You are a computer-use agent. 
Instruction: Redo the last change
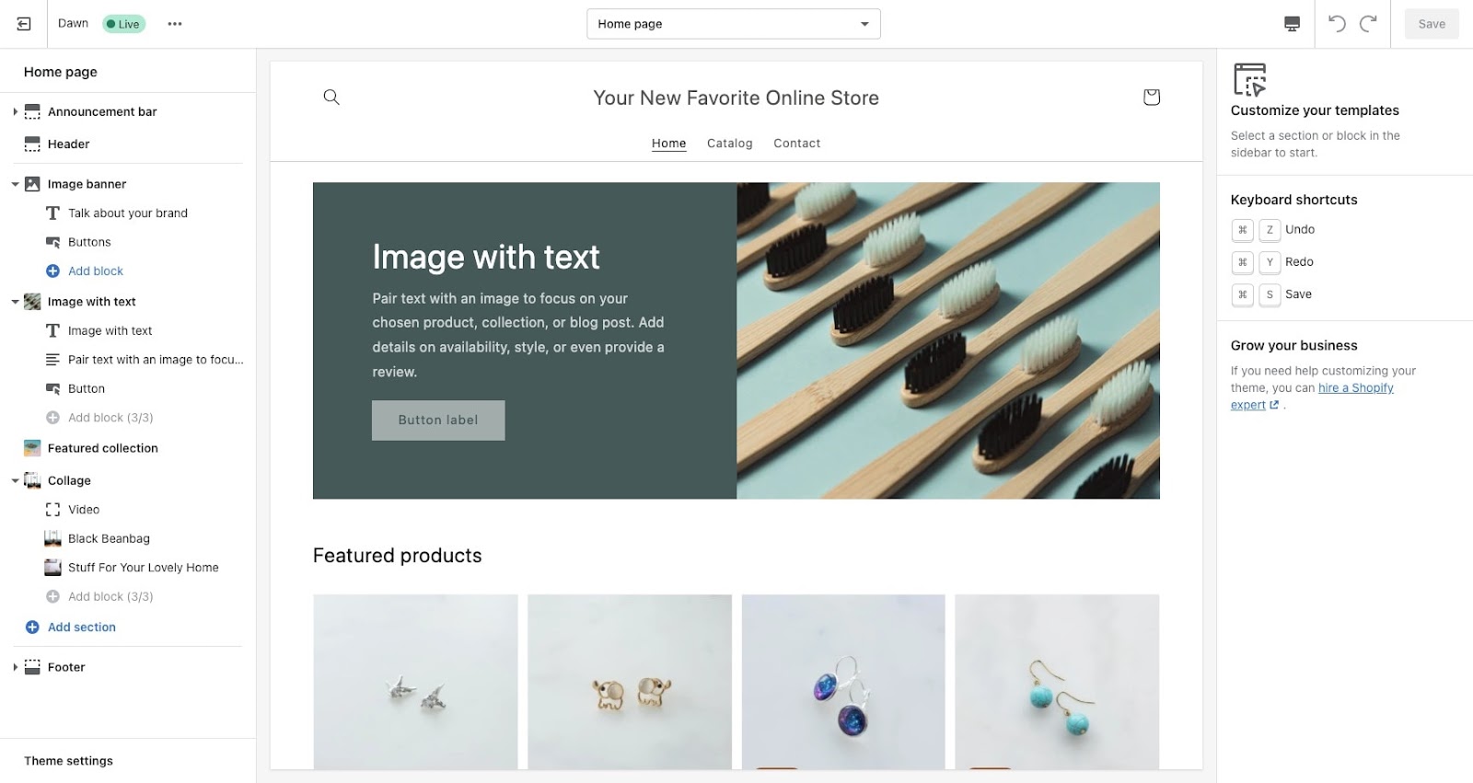(1365, 23)
